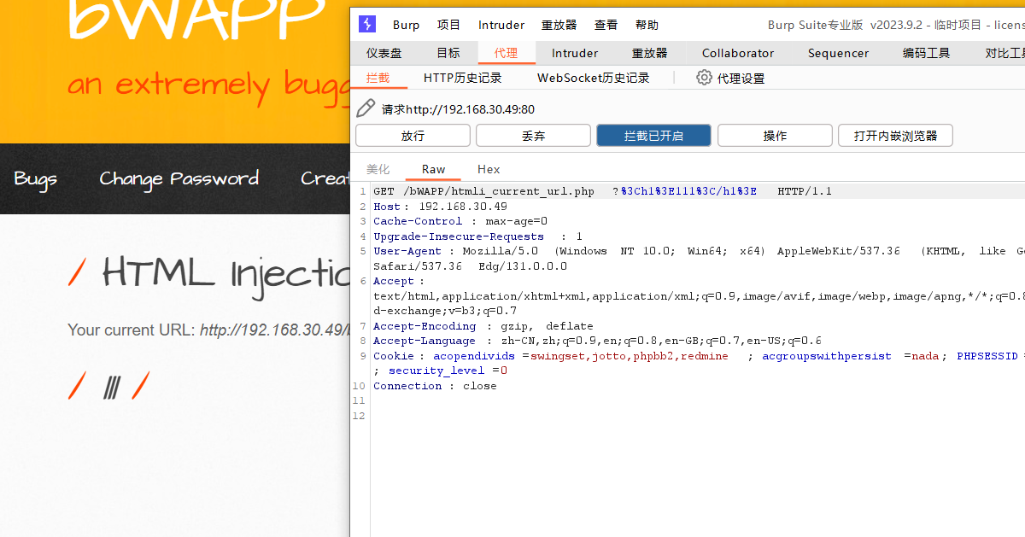The width and height of the screenshot is (1025, 537).
Task: Select the 拦截 sub-tab
Action: pos(378,78)
